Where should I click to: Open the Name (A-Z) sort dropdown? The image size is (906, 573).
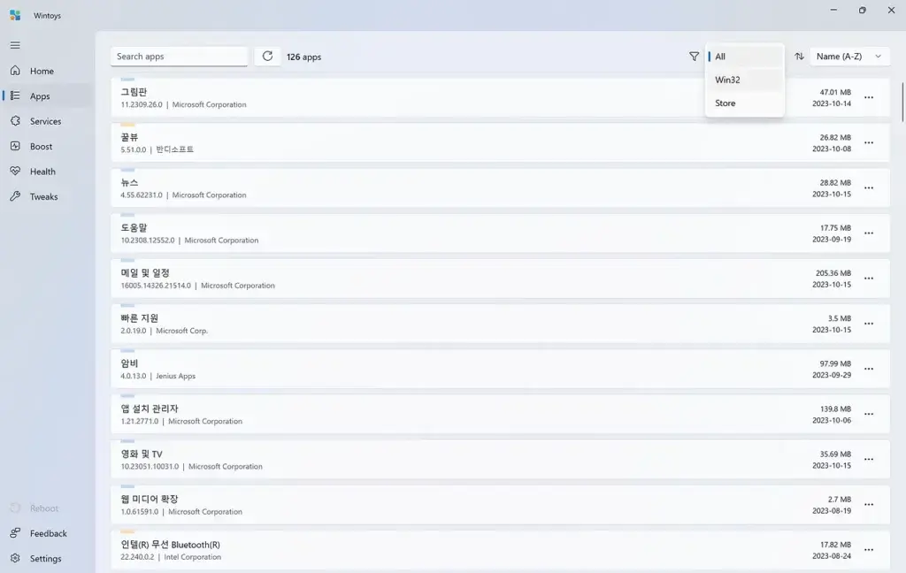849,56
